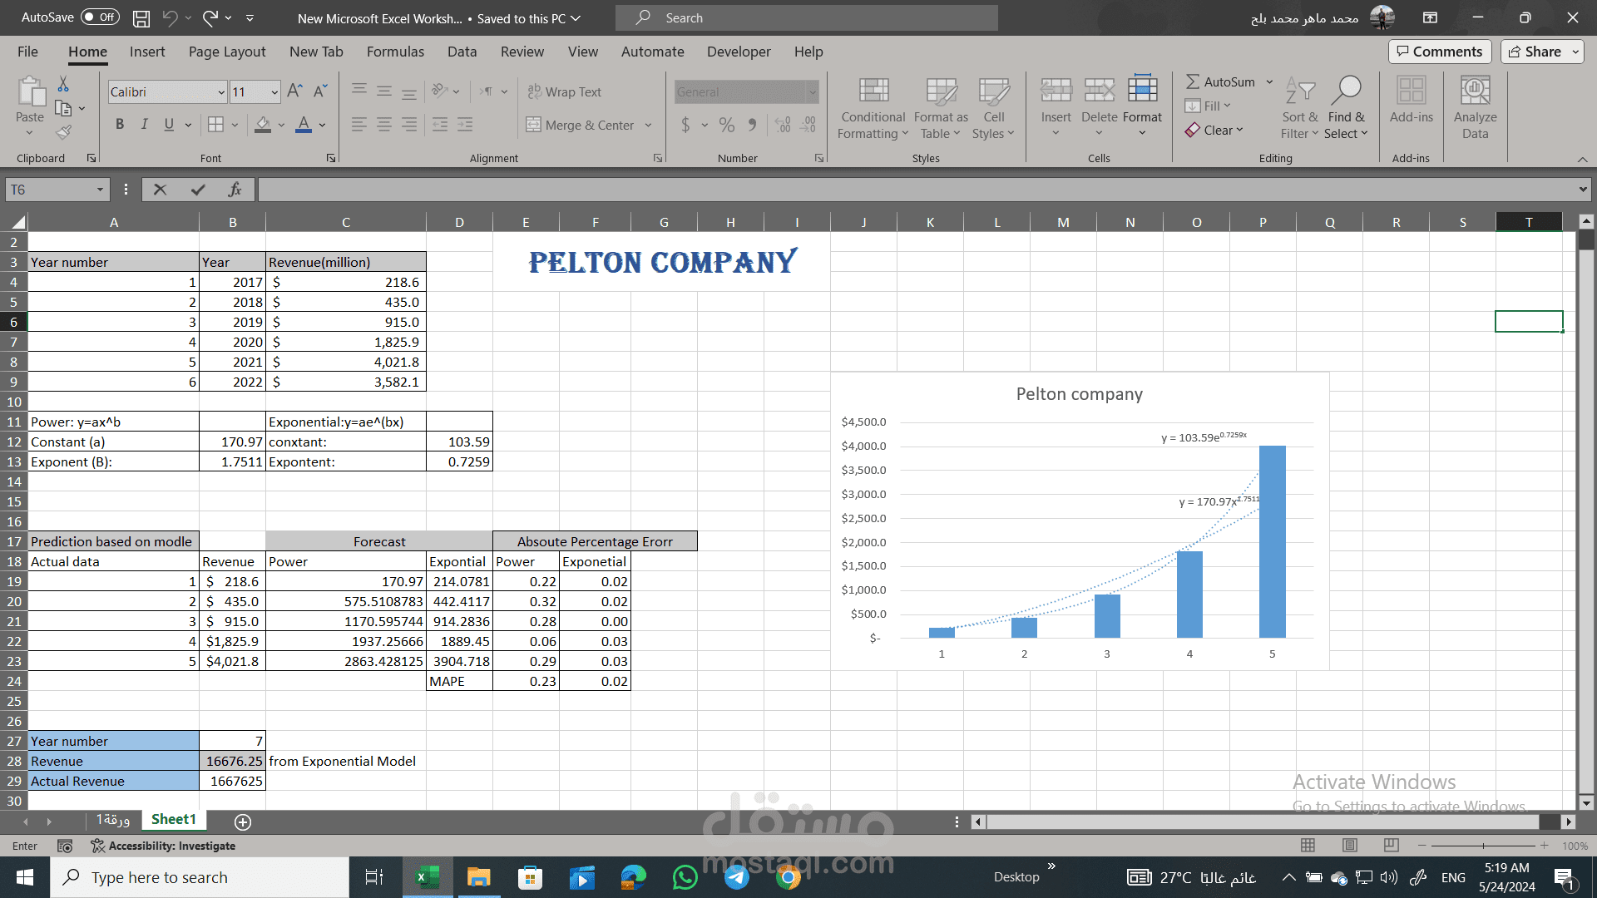Click Increase Font Size icon
This screenshot has height=898, width=1597.
294,91
